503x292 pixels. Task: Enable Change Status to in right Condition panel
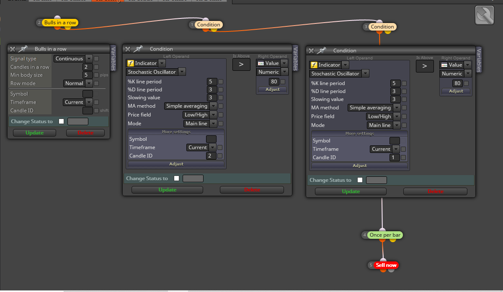(x=360, y=180)
